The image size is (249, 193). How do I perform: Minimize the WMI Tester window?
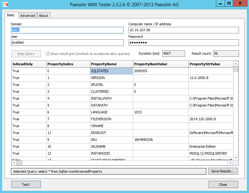220,3
